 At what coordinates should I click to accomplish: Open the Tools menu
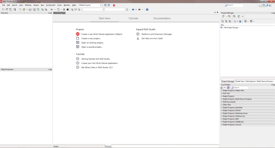click(60, 5)
